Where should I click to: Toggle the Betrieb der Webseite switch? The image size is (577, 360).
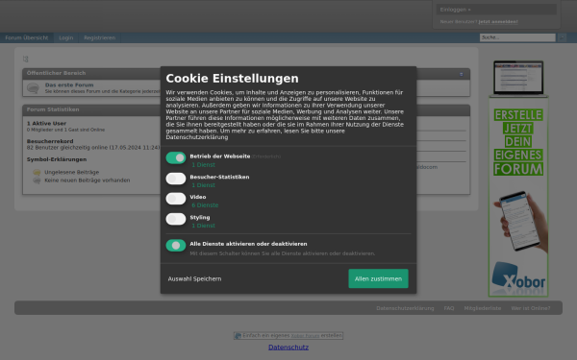click(176, 158)
